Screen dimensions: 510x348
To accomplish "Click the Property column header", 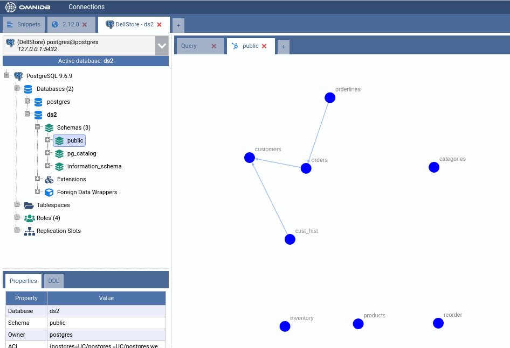I will coord(26,298).
